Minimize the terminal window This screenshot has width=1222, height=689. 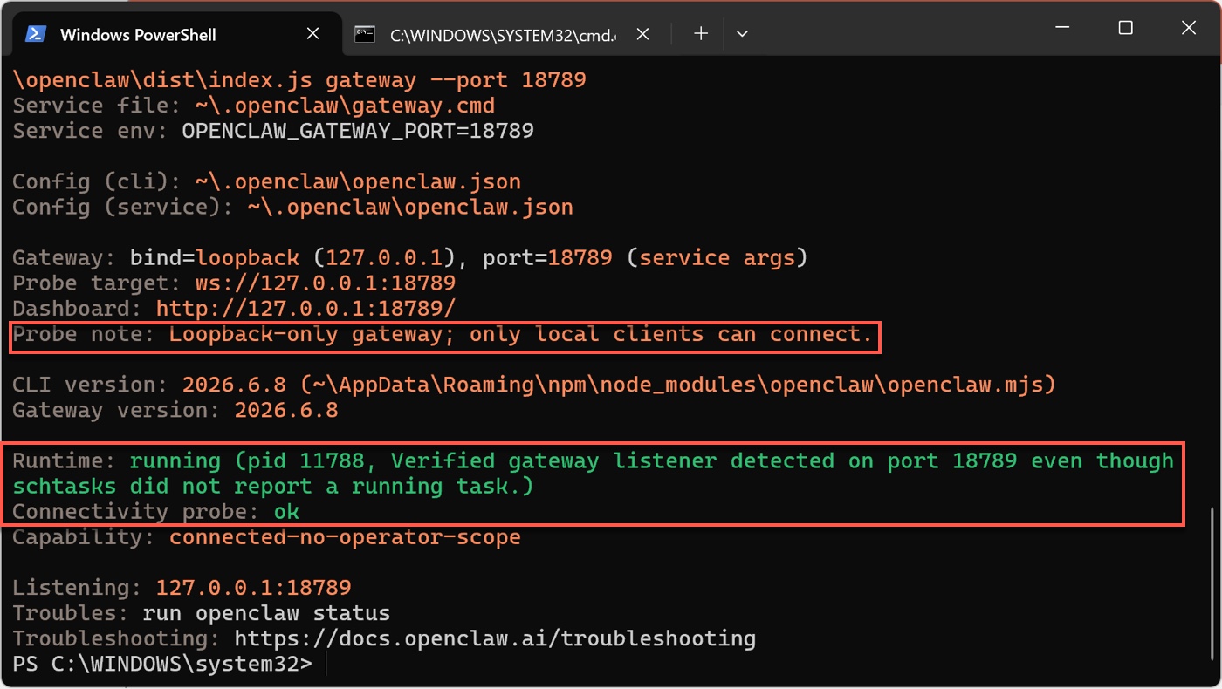click(1063, 28)
